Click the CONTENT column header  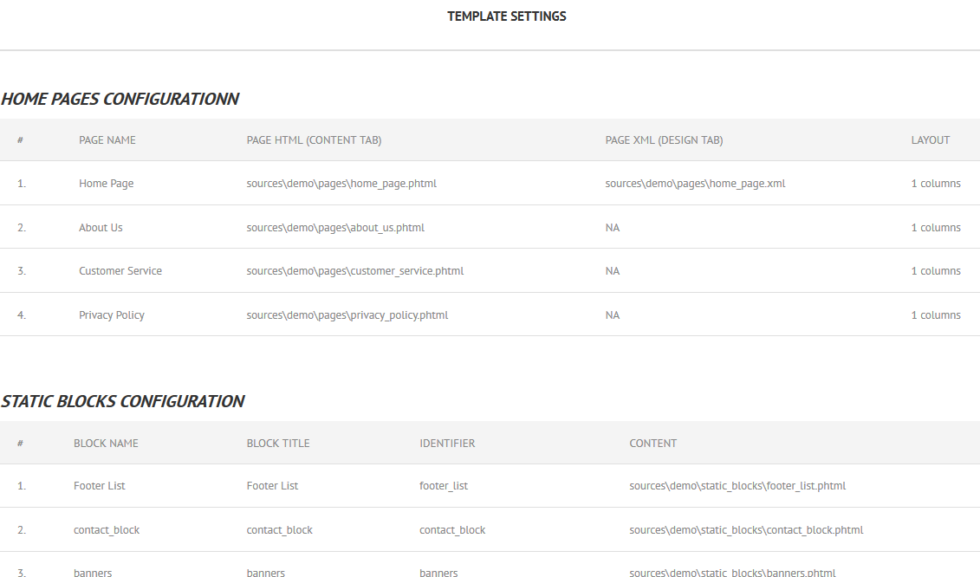(652, 444)
